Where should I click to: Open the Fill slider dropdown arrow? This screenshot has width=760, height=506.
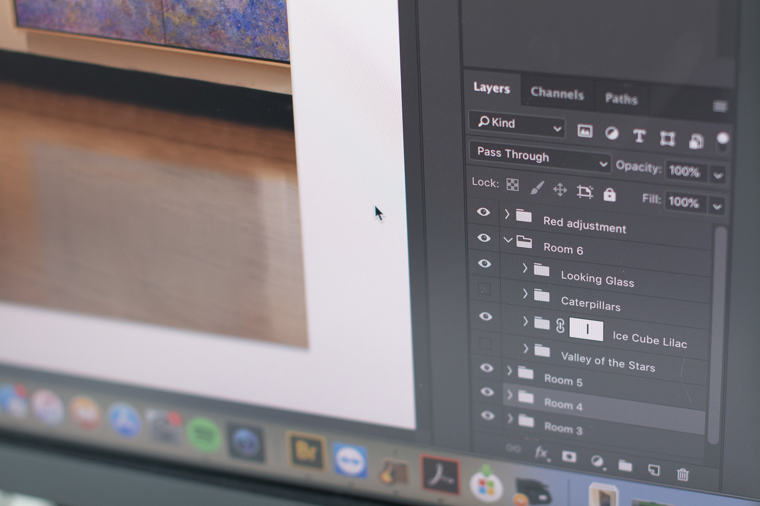[717, 207]
